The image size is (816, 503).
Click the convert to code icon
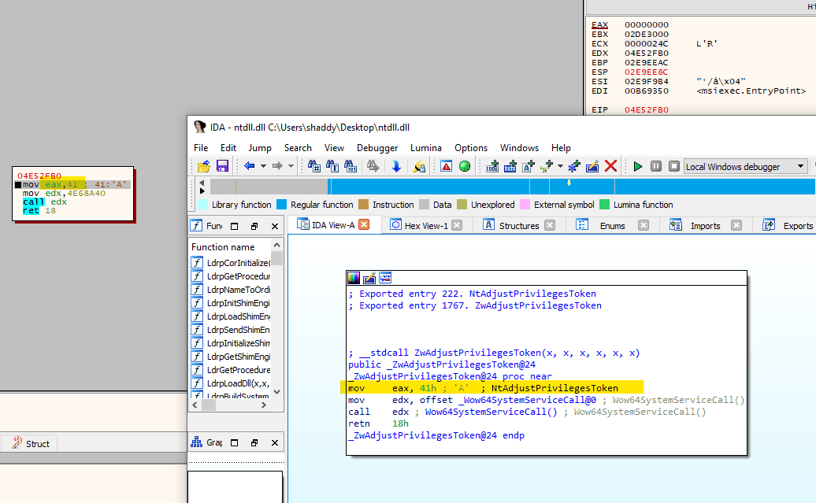tap(492, 166)
